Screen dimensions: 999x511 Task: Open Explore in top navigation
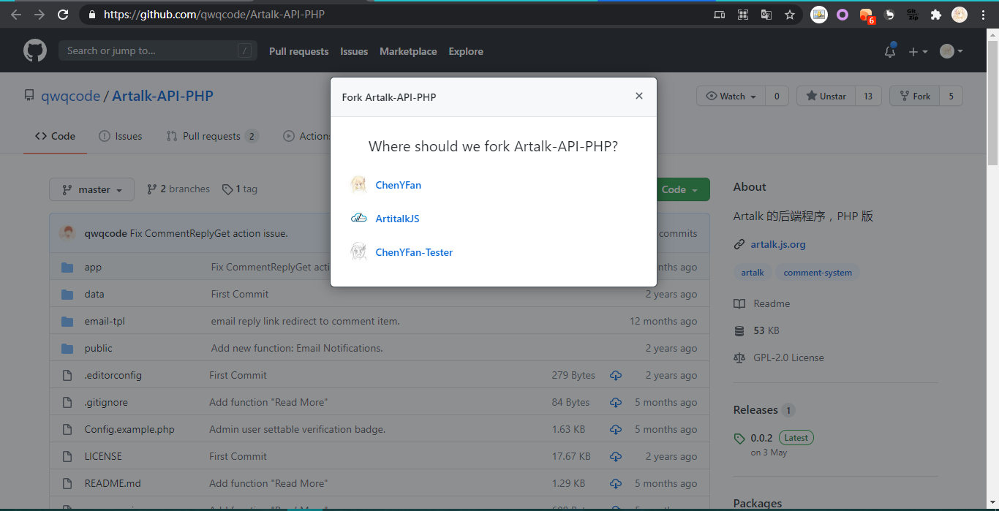click(466, 51)
